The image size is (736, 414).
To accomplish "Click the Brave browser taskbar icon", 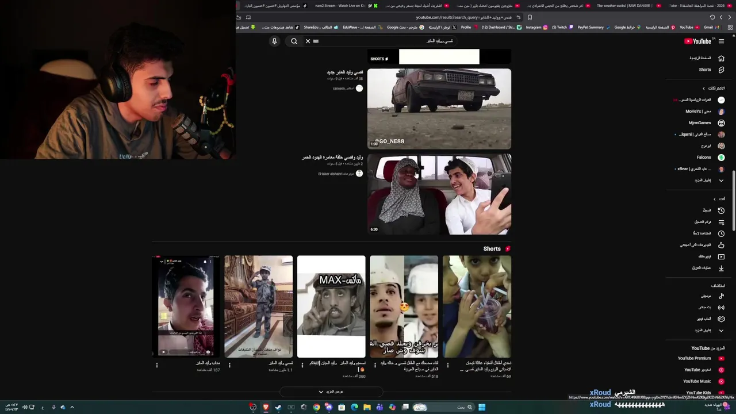I will [266, 407].
